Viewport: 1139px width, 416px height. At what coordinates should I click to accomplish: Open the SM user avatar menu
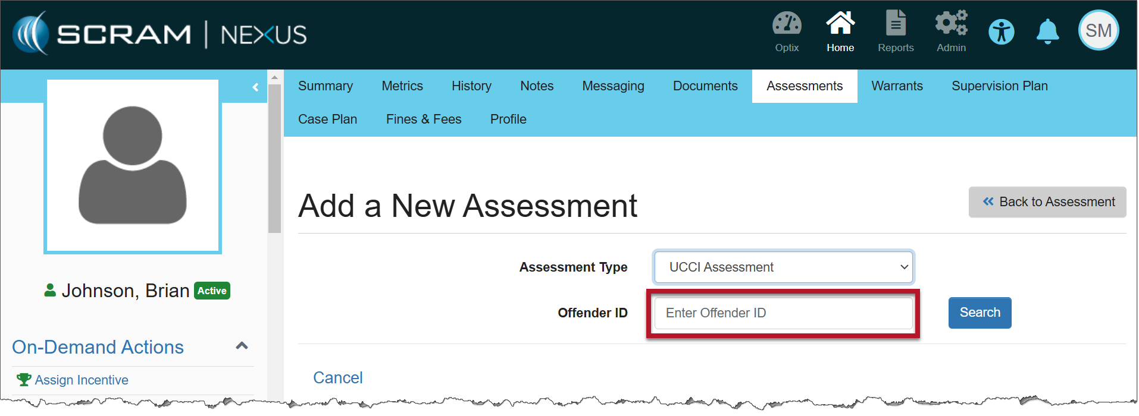click(1098, 31)
